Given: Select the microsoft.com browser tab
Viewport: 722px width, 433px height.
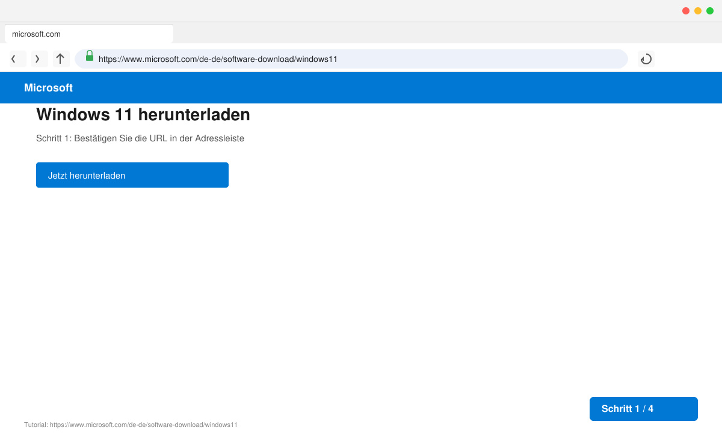Looking at the screenshot, I should [89, 34].
